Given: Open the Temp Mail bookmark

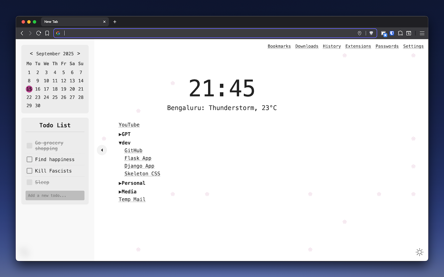Looking at the screenshot, I should [132, 199].
